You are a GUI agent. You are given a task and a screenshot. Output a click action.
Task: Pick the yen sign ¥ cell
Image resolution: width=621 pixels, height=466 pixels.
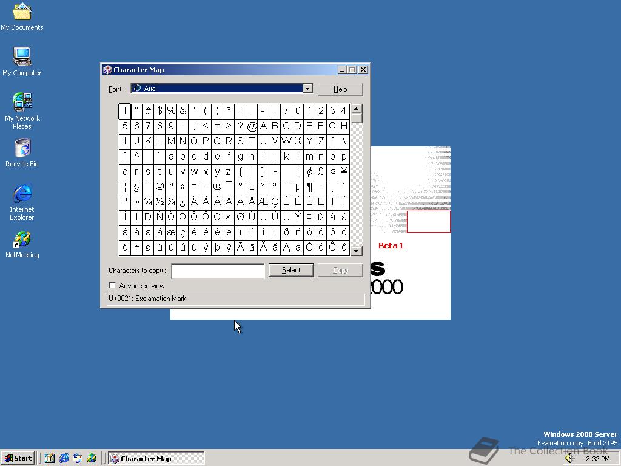[344, 172]
